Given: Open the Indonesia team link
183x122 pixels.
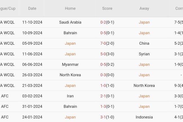Looking at the screenshot, I should pyautogui.click(x=144, y=117).
